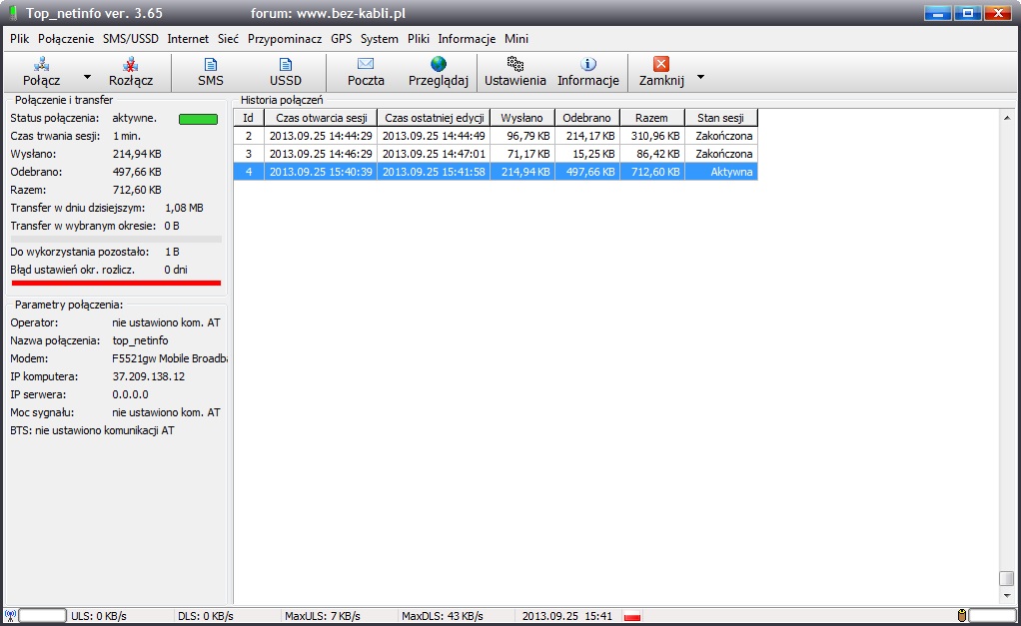Click the Rozłącz disconnect icon

click(x=131, y=64)
